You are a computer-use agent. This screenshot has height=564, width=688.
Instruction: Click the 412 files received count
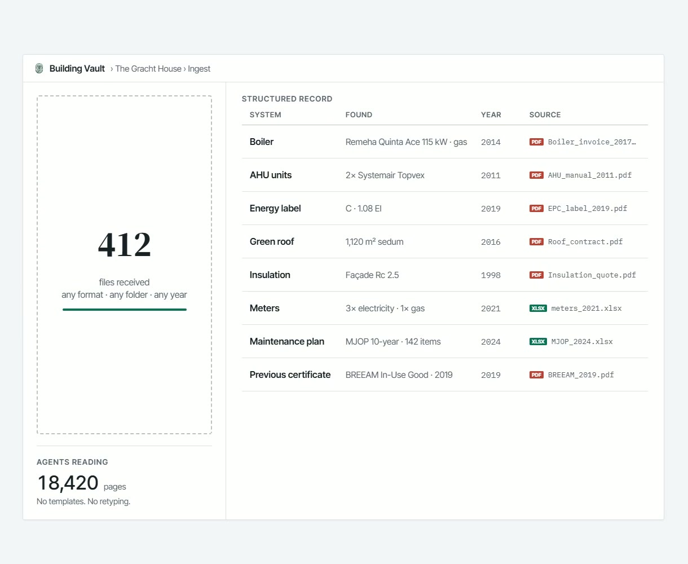tap(125, 245)
